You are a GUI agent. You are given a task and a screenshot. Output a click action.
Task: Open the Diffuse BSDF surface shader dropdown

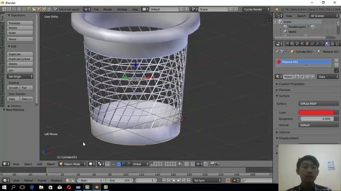[x=319, y=104]
